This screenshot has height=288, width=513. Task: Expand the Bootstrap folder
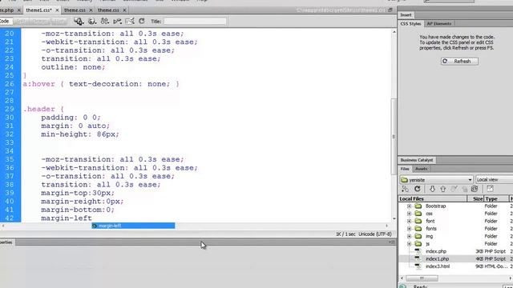coord(409,206)
